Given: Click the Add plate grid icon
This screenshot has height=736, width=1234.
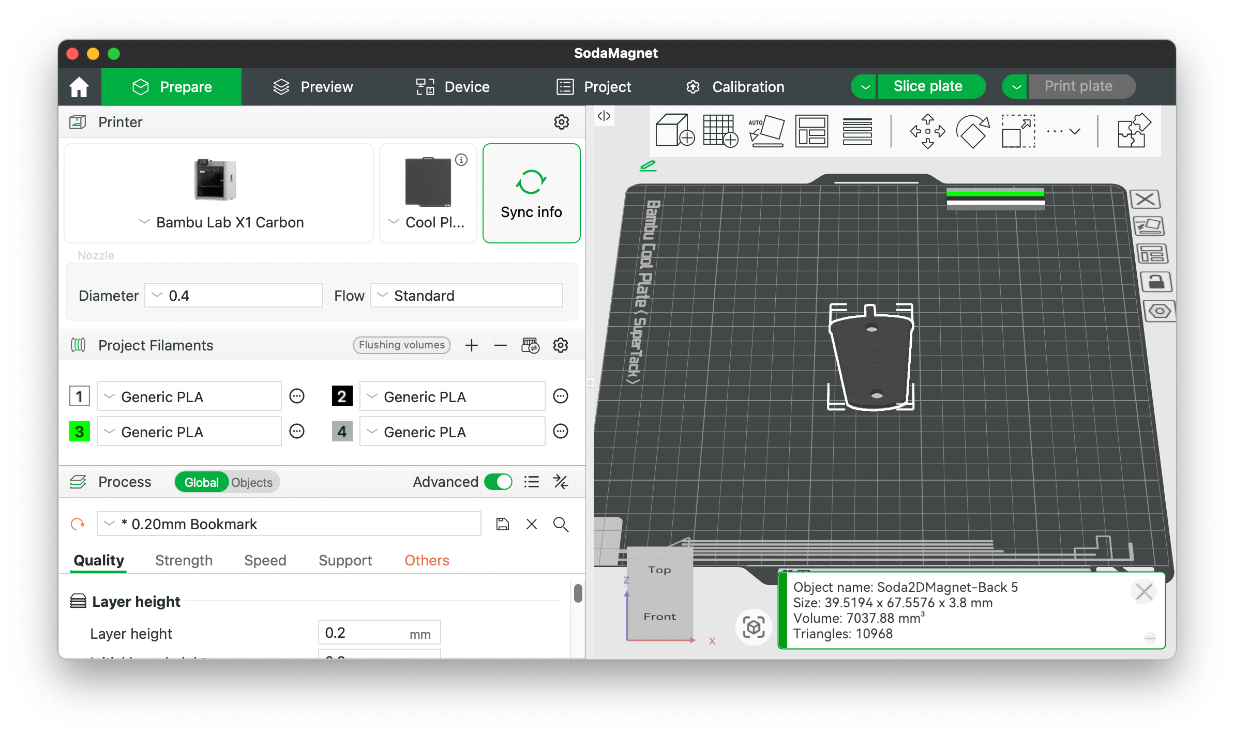Looking at the screenshot, I should click(720, 131).
